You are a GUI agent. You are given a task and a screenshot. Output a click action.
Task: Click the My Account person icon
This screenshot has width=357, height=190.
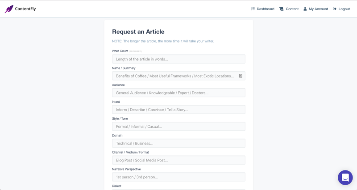coord(305,9)
